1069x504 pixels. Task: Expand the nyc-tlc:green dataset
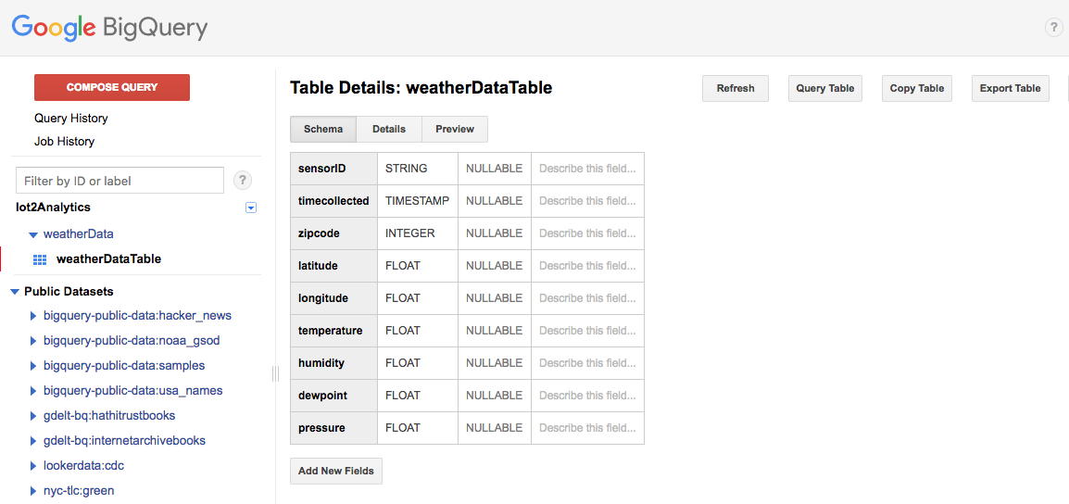[34, 491]
